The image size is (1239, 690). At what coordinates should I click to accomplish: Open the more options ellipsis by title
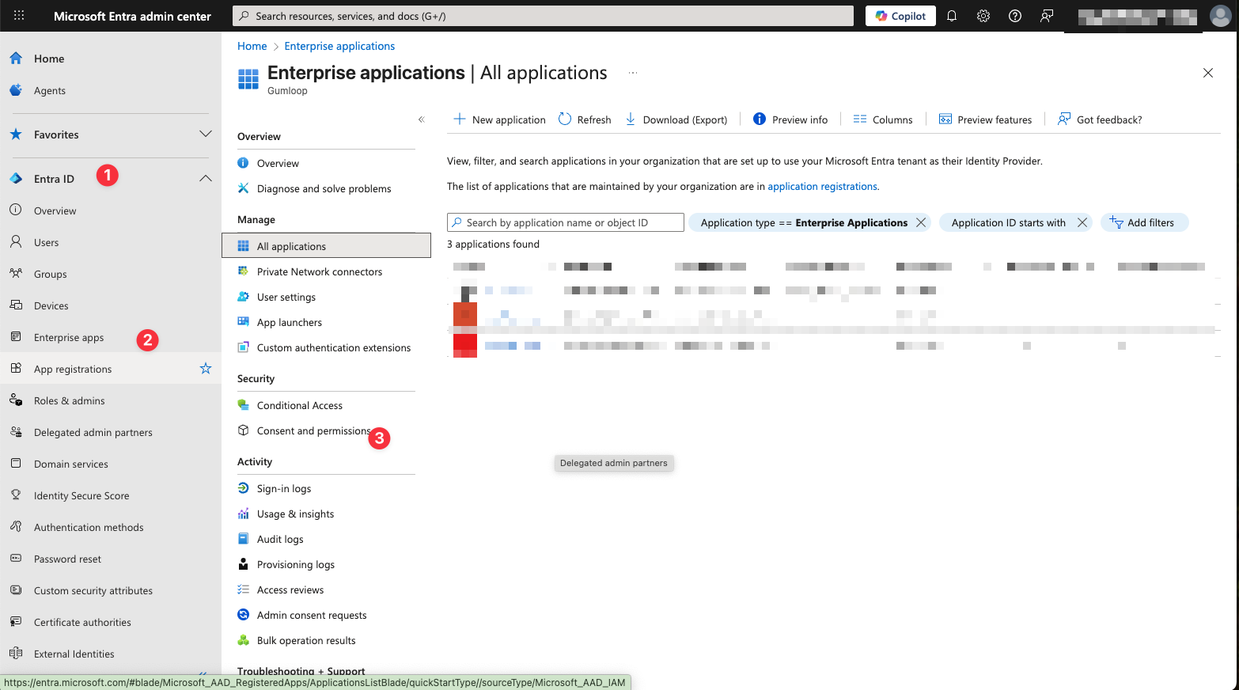coord(633,73)
